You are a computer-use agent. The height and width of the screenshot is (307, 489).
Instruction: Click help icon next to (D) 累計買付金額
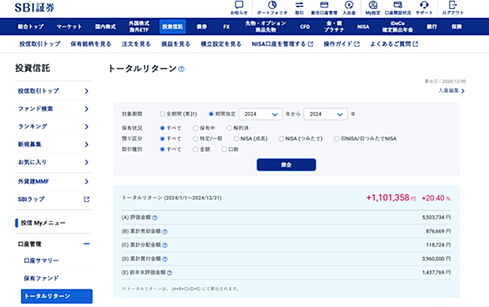(x=165, y=259)
